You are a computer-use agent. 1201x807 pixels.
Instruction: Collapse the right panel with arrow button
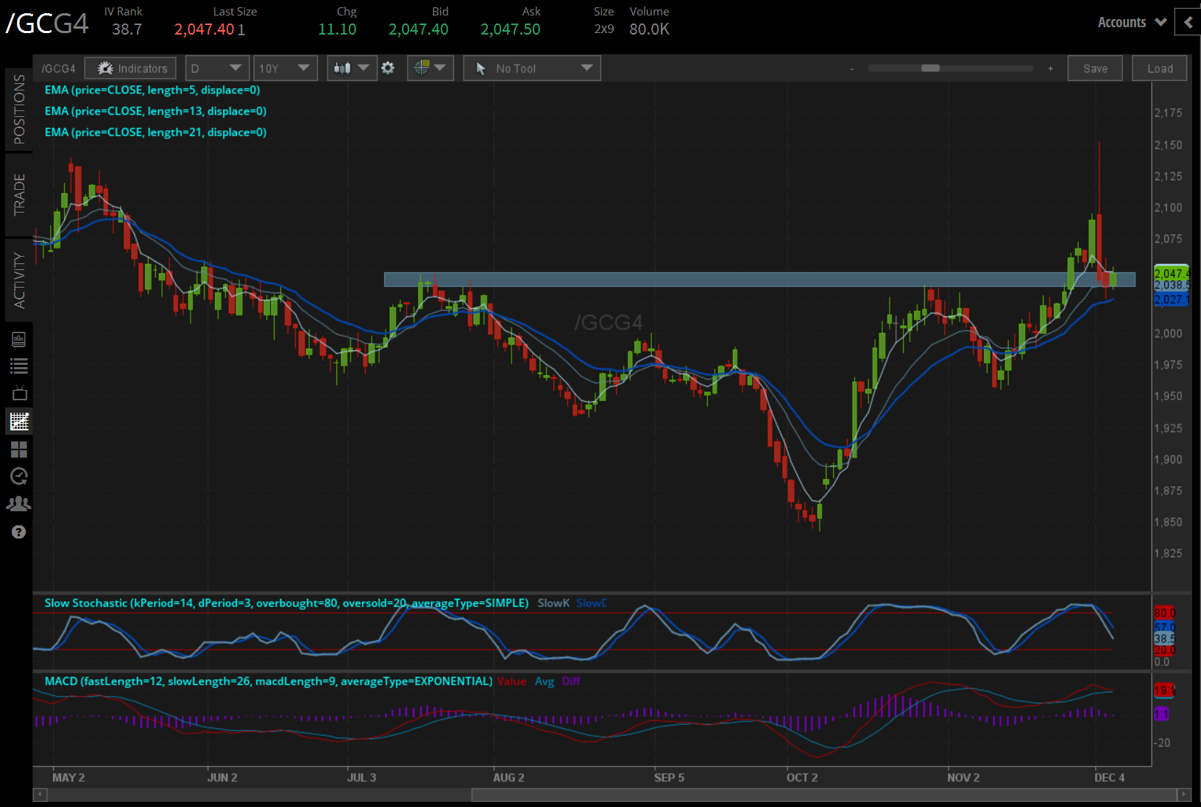point(1188,22)
